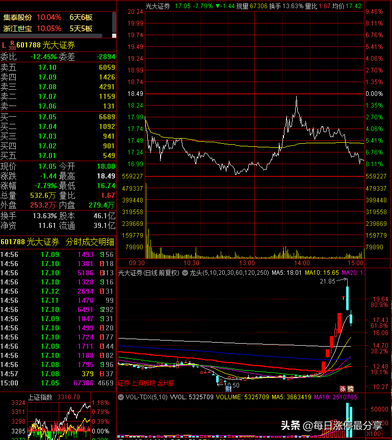Image resolution: width=392 pixels, height=440 pixels.
Task: Open the 龙头 indicator dropdown circle
Action: click(x=185, y=273)
